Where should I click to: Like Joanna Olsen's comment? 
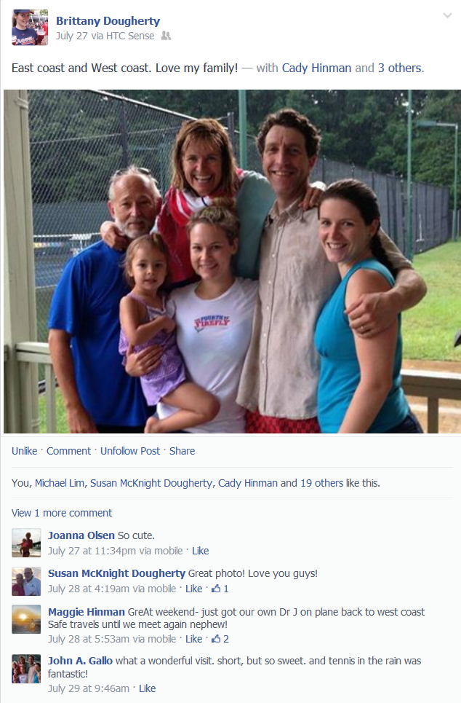(200, 551)
